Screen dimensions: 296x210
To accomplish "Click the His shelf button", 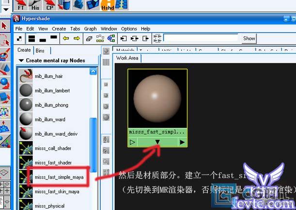I will point(35,5).
